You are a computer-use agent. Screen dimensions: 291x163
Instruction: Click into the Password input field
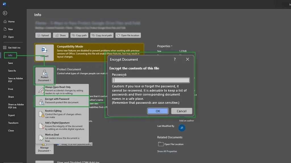click(x=151, y=80)
